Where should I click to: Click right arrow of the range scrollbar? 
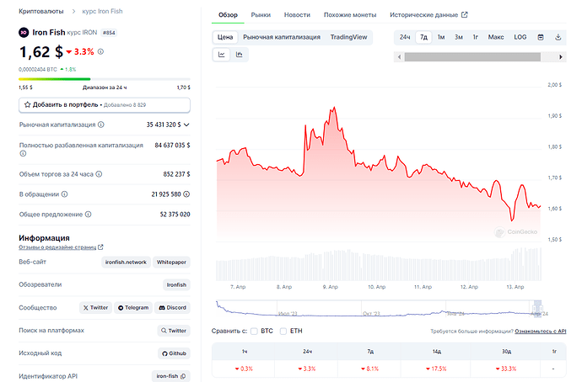(x=560, y=57)
